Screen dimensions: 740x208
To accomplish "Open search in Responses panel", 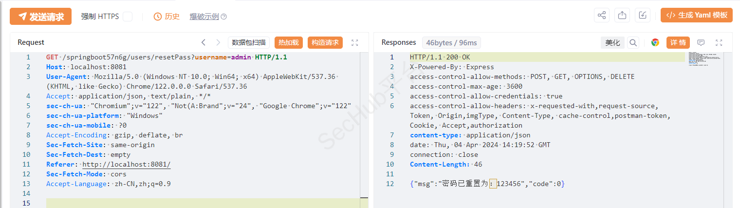I will coord(633,43).
